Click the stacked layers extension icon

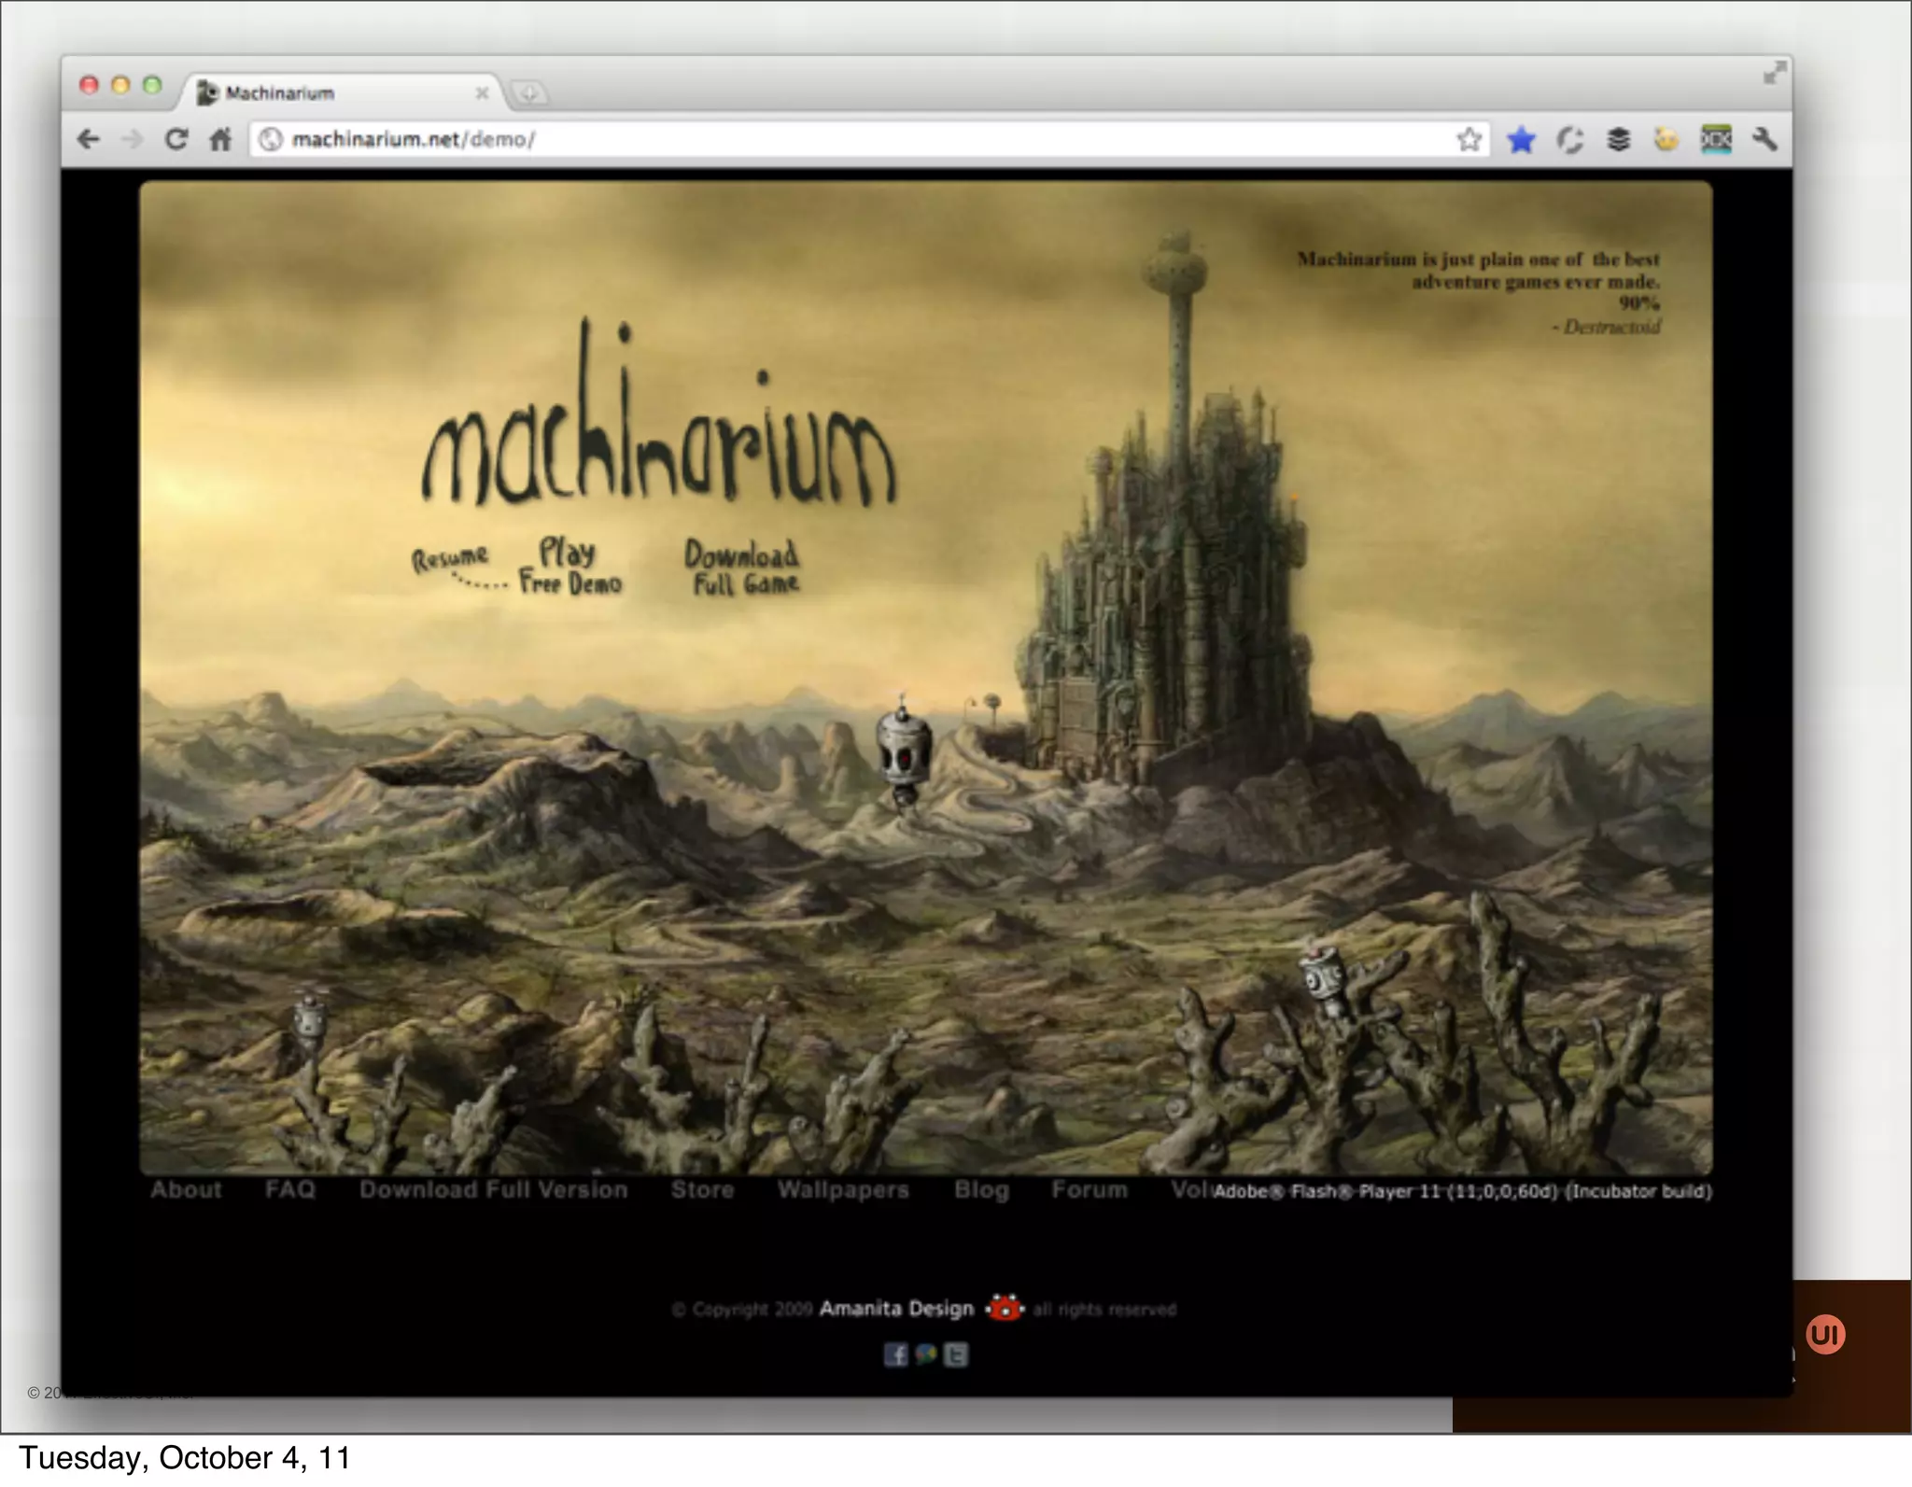pos(1618,140)
